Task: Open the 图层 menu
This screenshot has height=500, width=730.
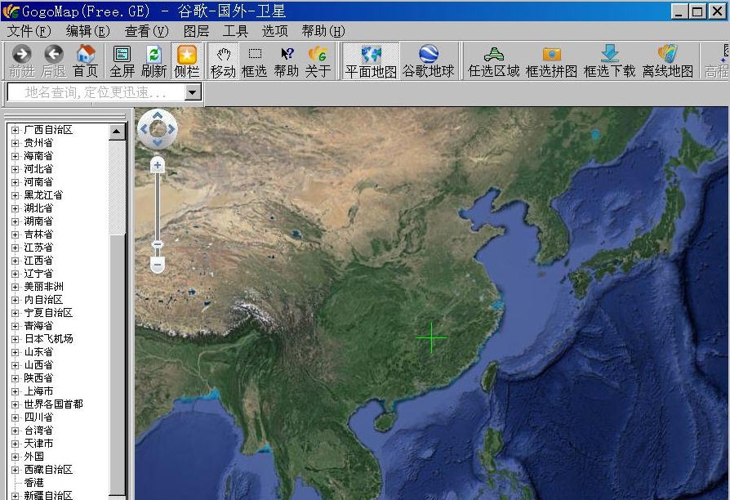Action: pyautogui.click(x=195, y=31)
